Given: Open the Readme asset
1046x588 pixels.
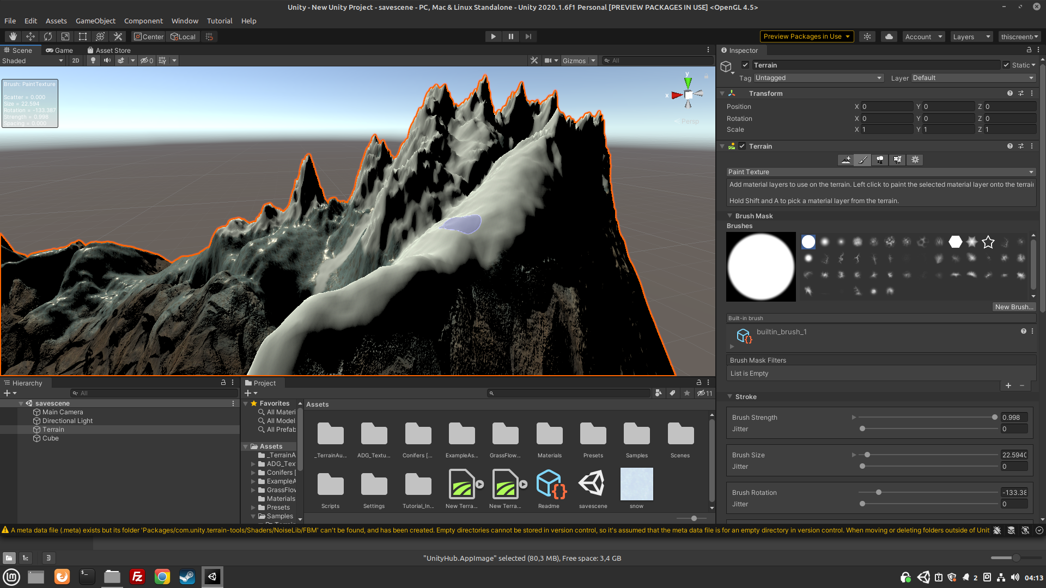Looking at the screenshot, I should pos(550,483).
